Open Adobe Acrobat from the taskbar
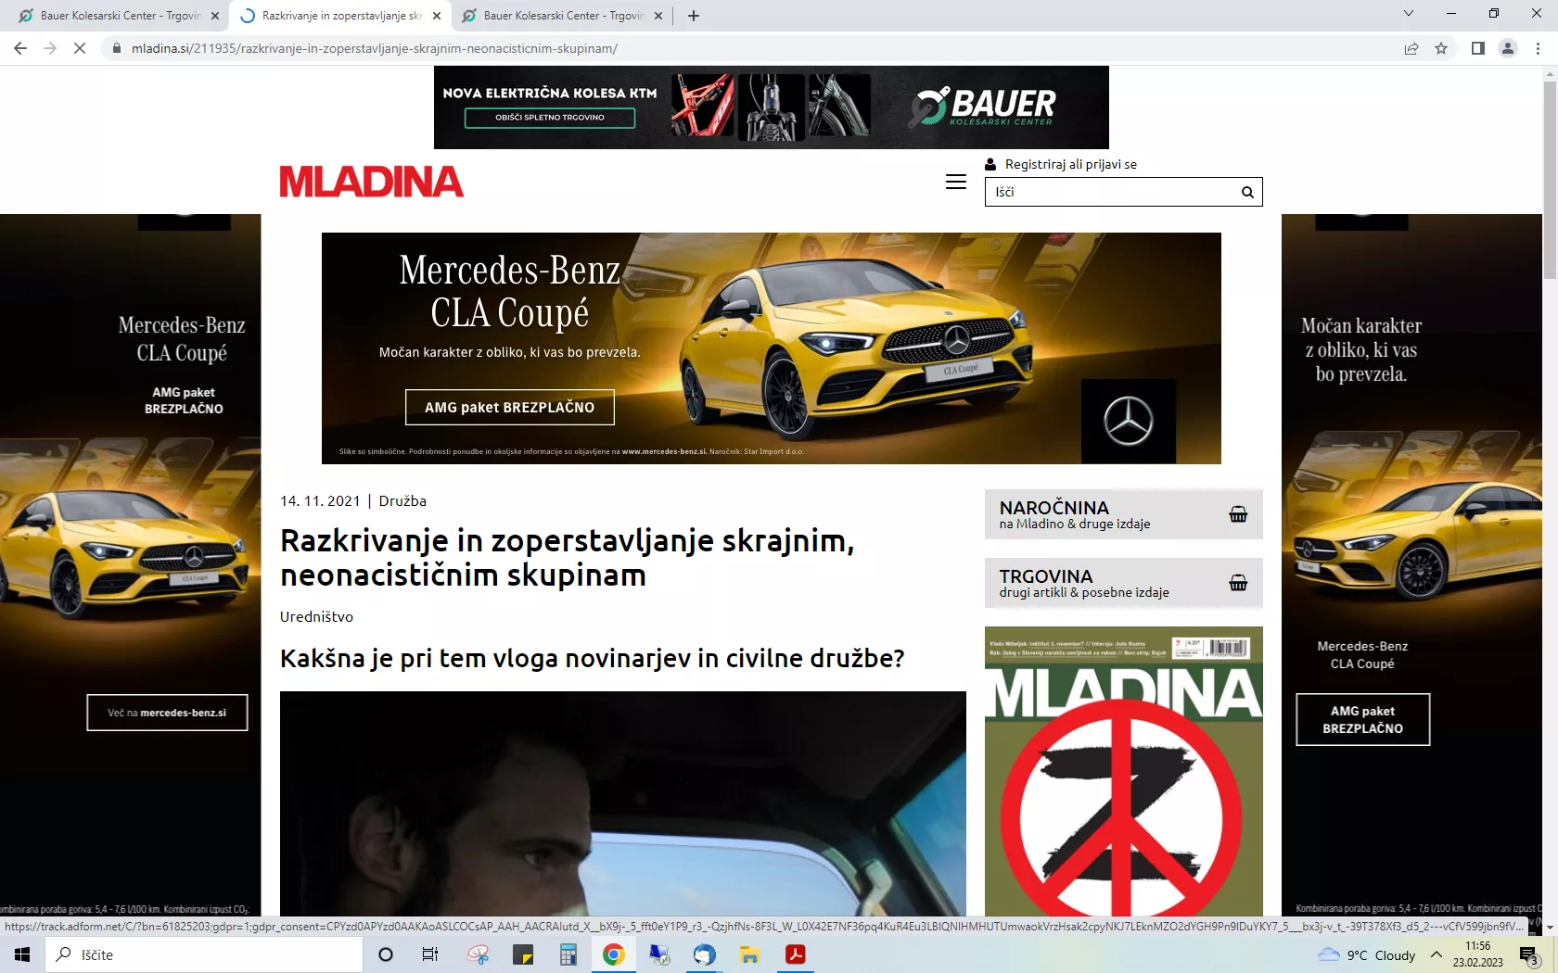This screenshot has width=1558, height=973. [795, 954]
